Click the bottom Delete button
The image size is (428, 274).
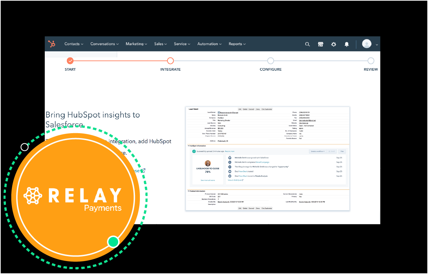(245, 208)
